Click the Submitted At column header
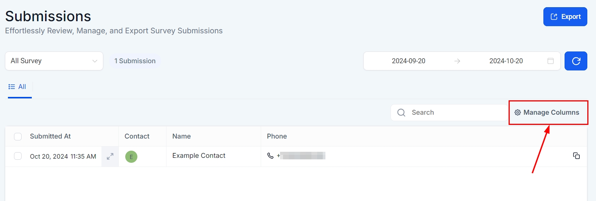The height and width of the screenshot is (201, 596). point(50,136)
